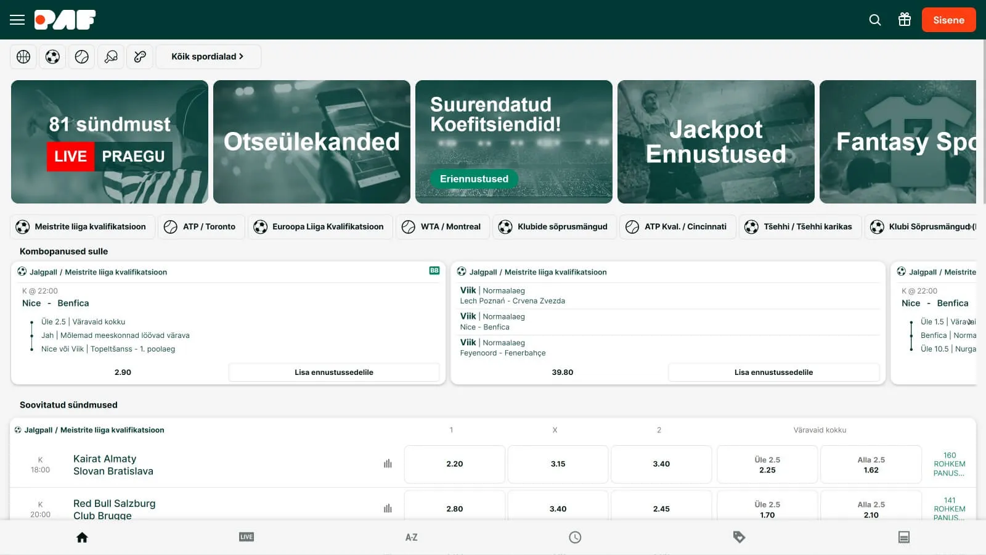Bet on Club Brugge win at 2.45
The width and height of the screenshot is (986, 555).
click(x=661, y=506)
